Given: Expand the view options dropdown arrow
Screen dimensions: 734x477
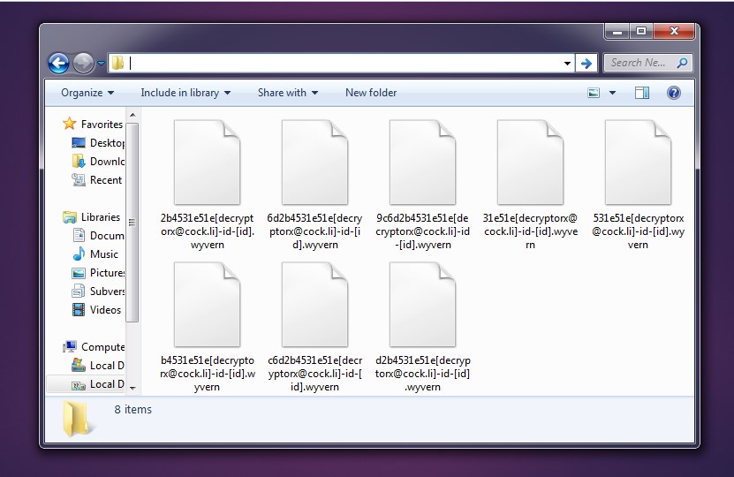Looking at the screenshot, I should pos(612,93).
